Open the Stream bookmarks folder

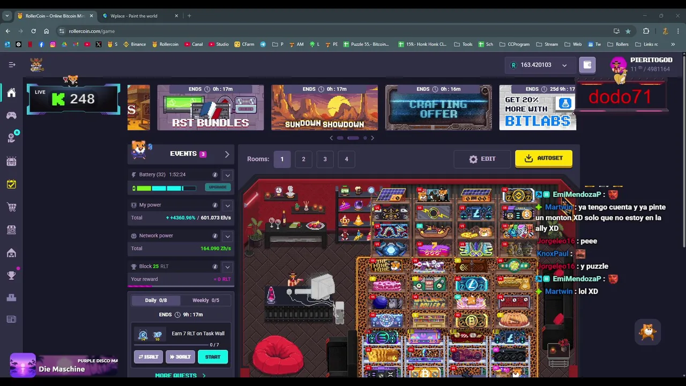coord(547,44)
